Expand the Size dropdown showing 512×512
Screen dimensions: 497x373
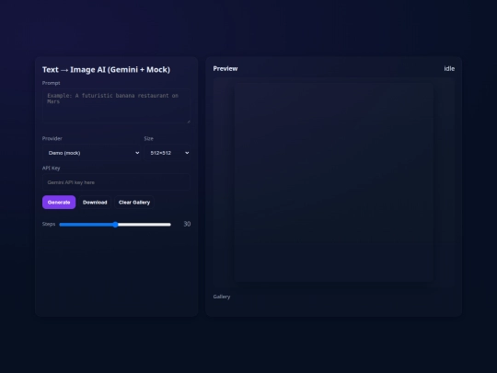click(x=168, y=153)
